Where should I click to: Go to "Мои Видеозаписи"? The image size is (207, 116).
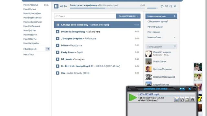point(32,18)
